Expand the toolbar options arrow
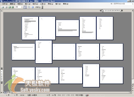 [x=42, y=7]
